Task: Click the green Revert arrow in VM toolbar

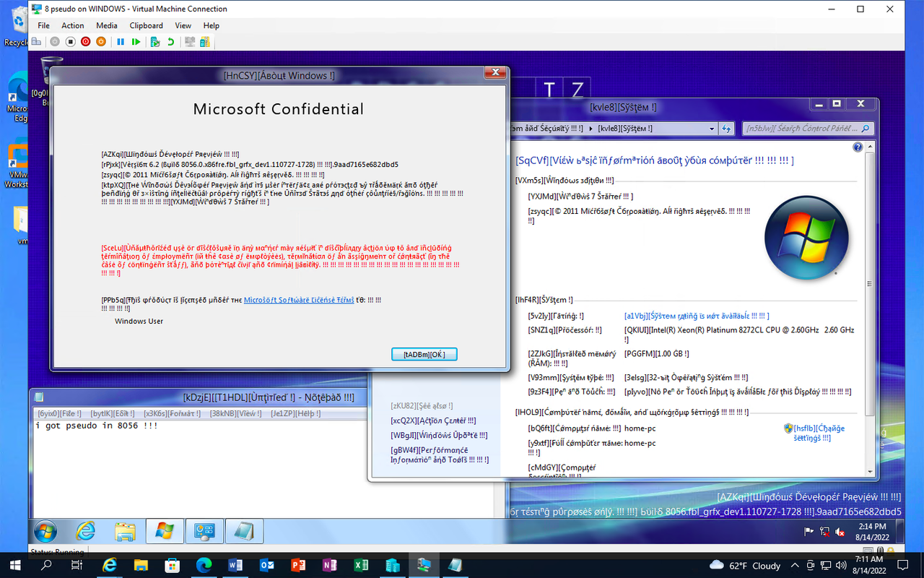Action: click(170, 42)
